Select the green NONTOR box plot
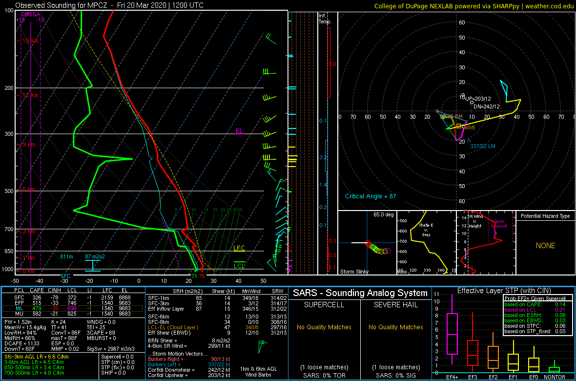 555,367
